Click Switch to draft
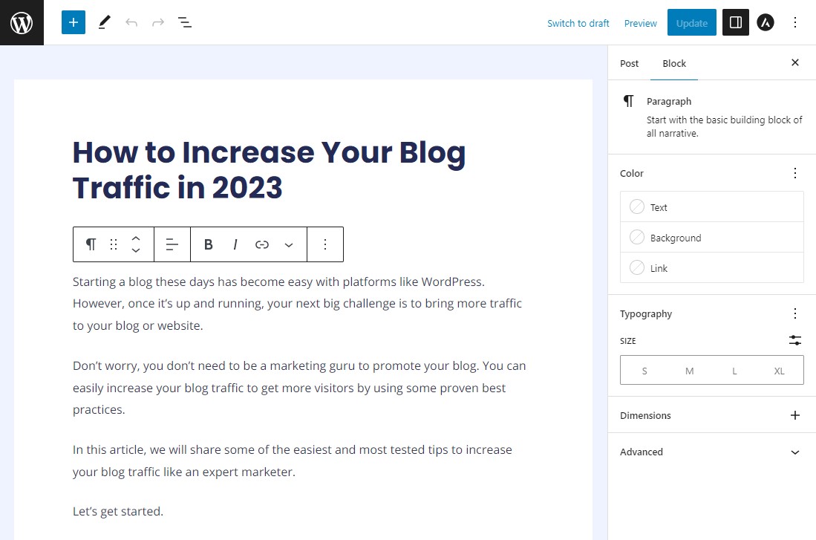816x540 pixels. (578, 24)
